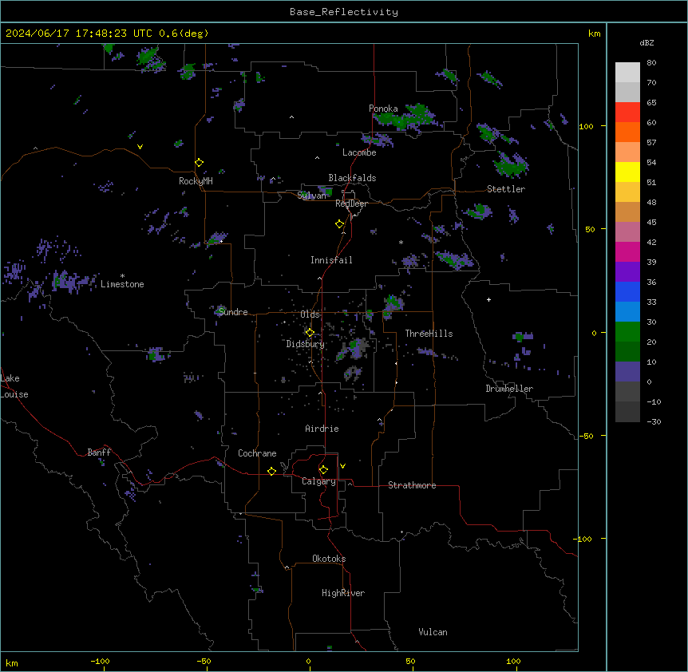Click the Cochrane town label

[x=257, y=453]
